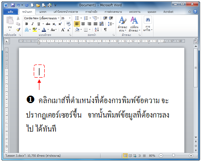
Task: Toggle Italic formatting
Action: click(x=32, y=24)
